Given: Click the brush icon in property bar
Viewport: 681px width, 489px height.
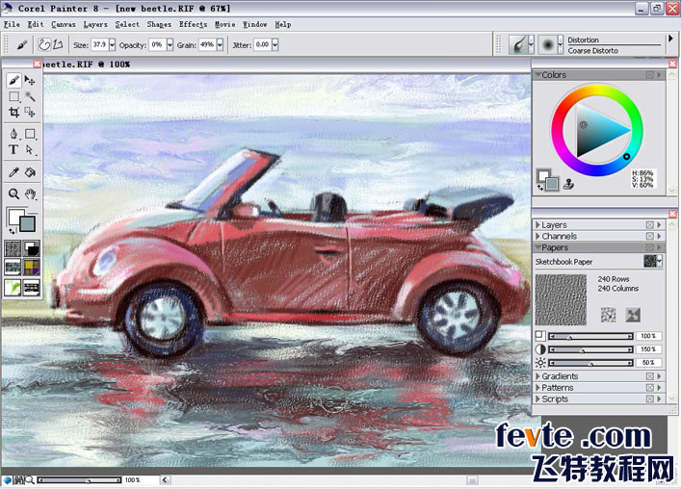Looking at the screenshot, I should [22, 44].
